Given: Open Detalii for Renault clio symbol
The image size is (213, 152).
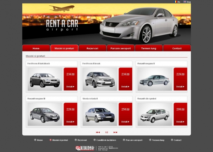Looking at the screenshot, I should point(180,122).
